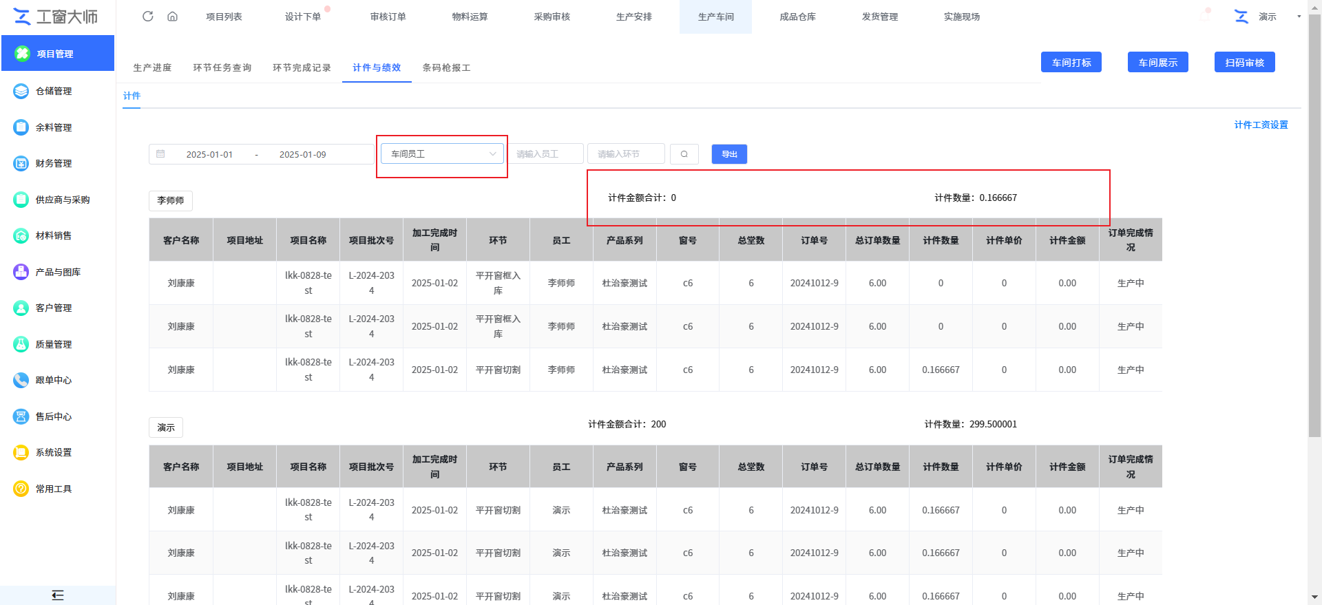Open 财务管理 sidebar icon
1322x605 pixels.
[21, 163]
